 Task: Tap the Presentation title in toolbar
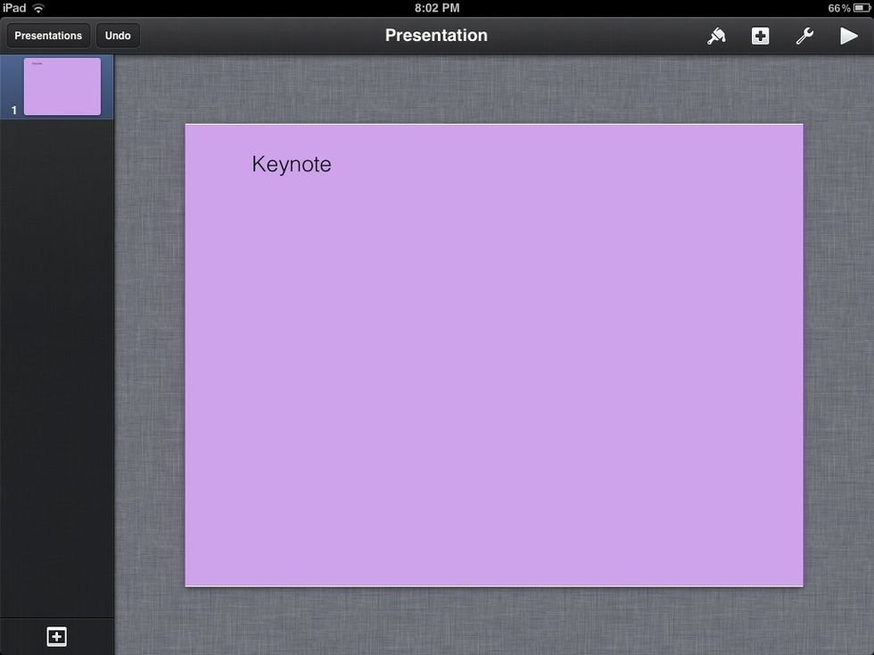436,36
